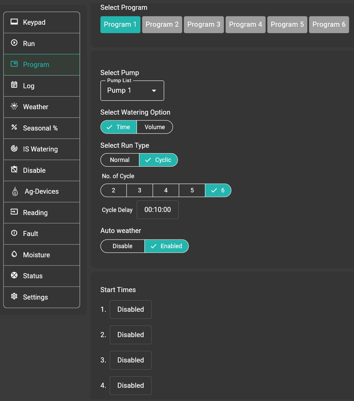
Task: Click the Cycle Delay time field
Action: (x=158, y=210)
